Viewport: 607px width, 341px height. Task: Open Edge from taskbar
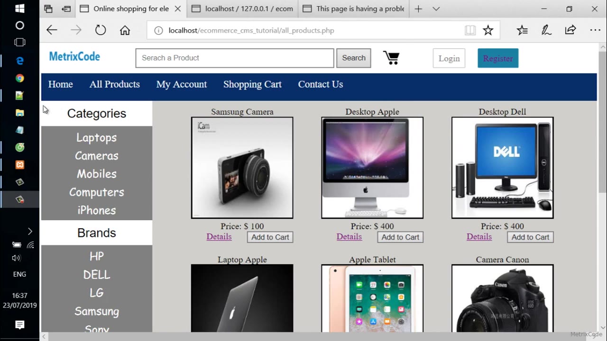click(x=19, y=61)
